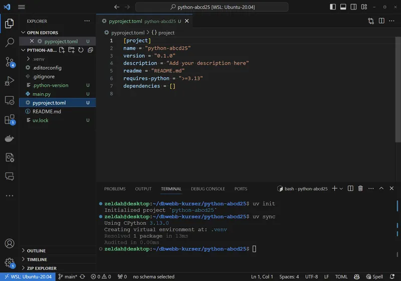Image resolution: width=401 pixels, height=281 pixels.
Task: Switch to the Output tab
Action: (x=143, y=189)
